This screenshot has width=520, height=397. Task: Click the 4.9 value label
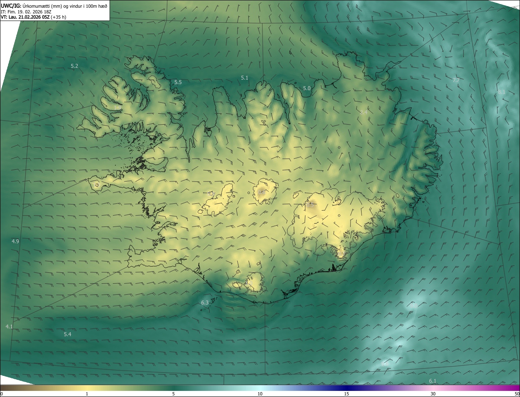click(15, 241)
